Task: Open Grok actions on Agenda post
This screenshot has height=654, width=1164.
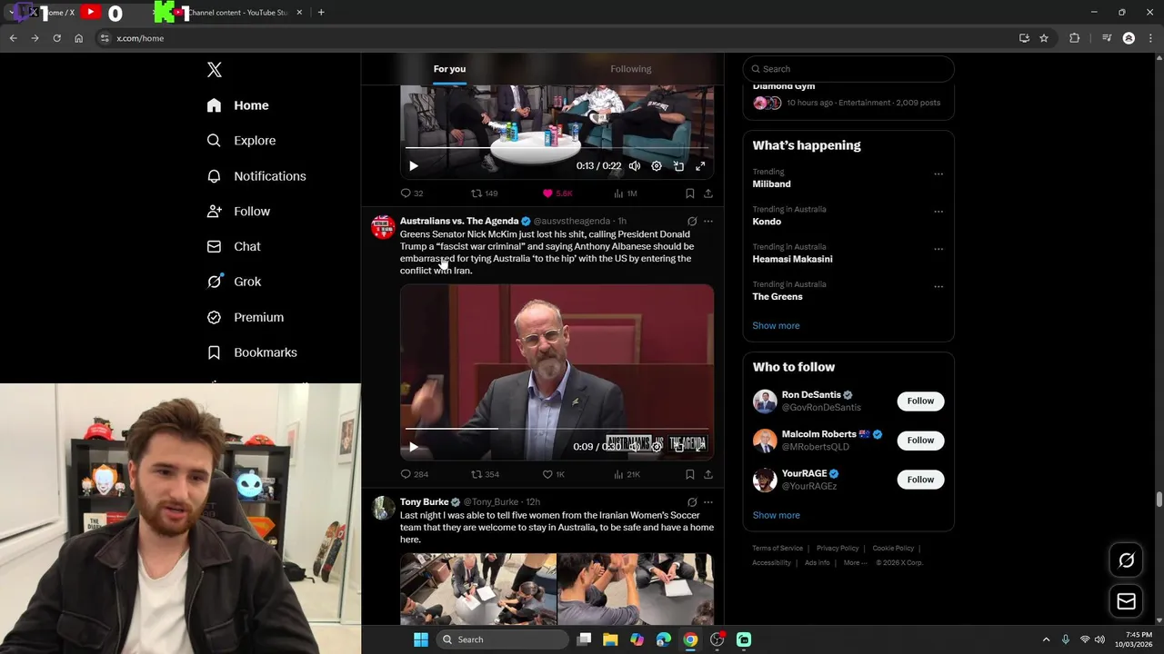Action: pyautogui.click(x=692, y=221)
